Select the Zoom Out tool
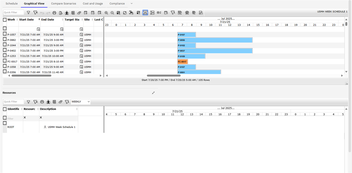The image size is (352, 173). [x=113, y=13]
